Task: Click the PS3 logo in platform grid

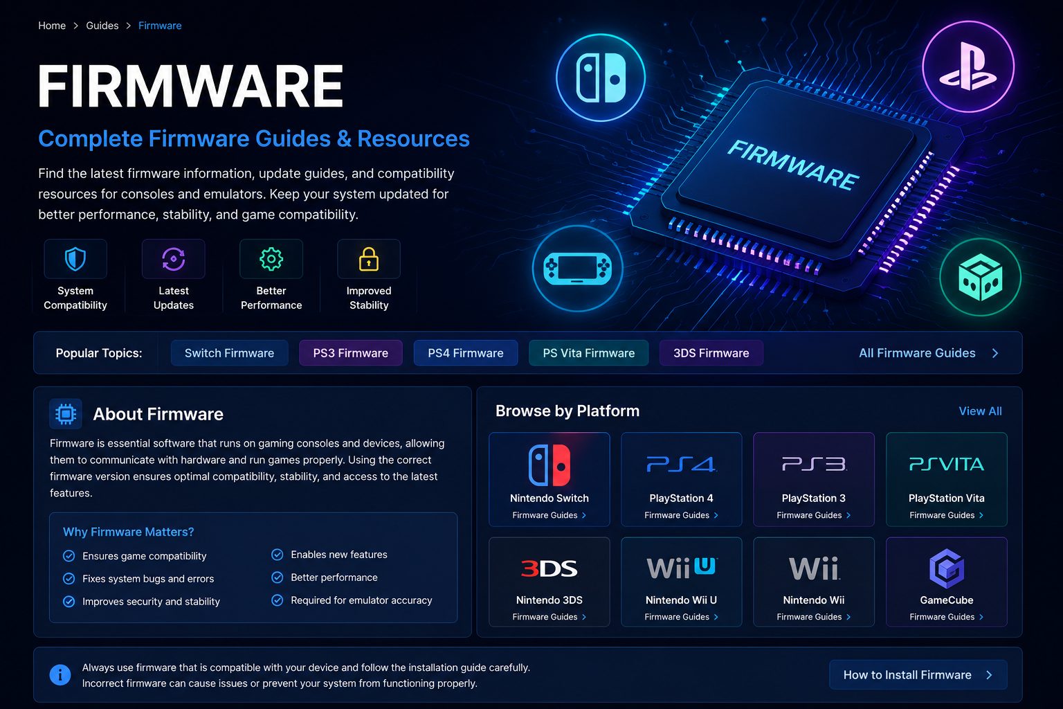Action: (x=814, y=464)
